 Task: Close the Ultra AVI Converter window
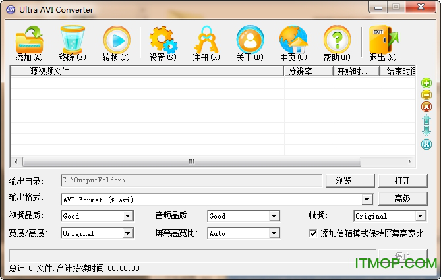[x=421, y=7]
